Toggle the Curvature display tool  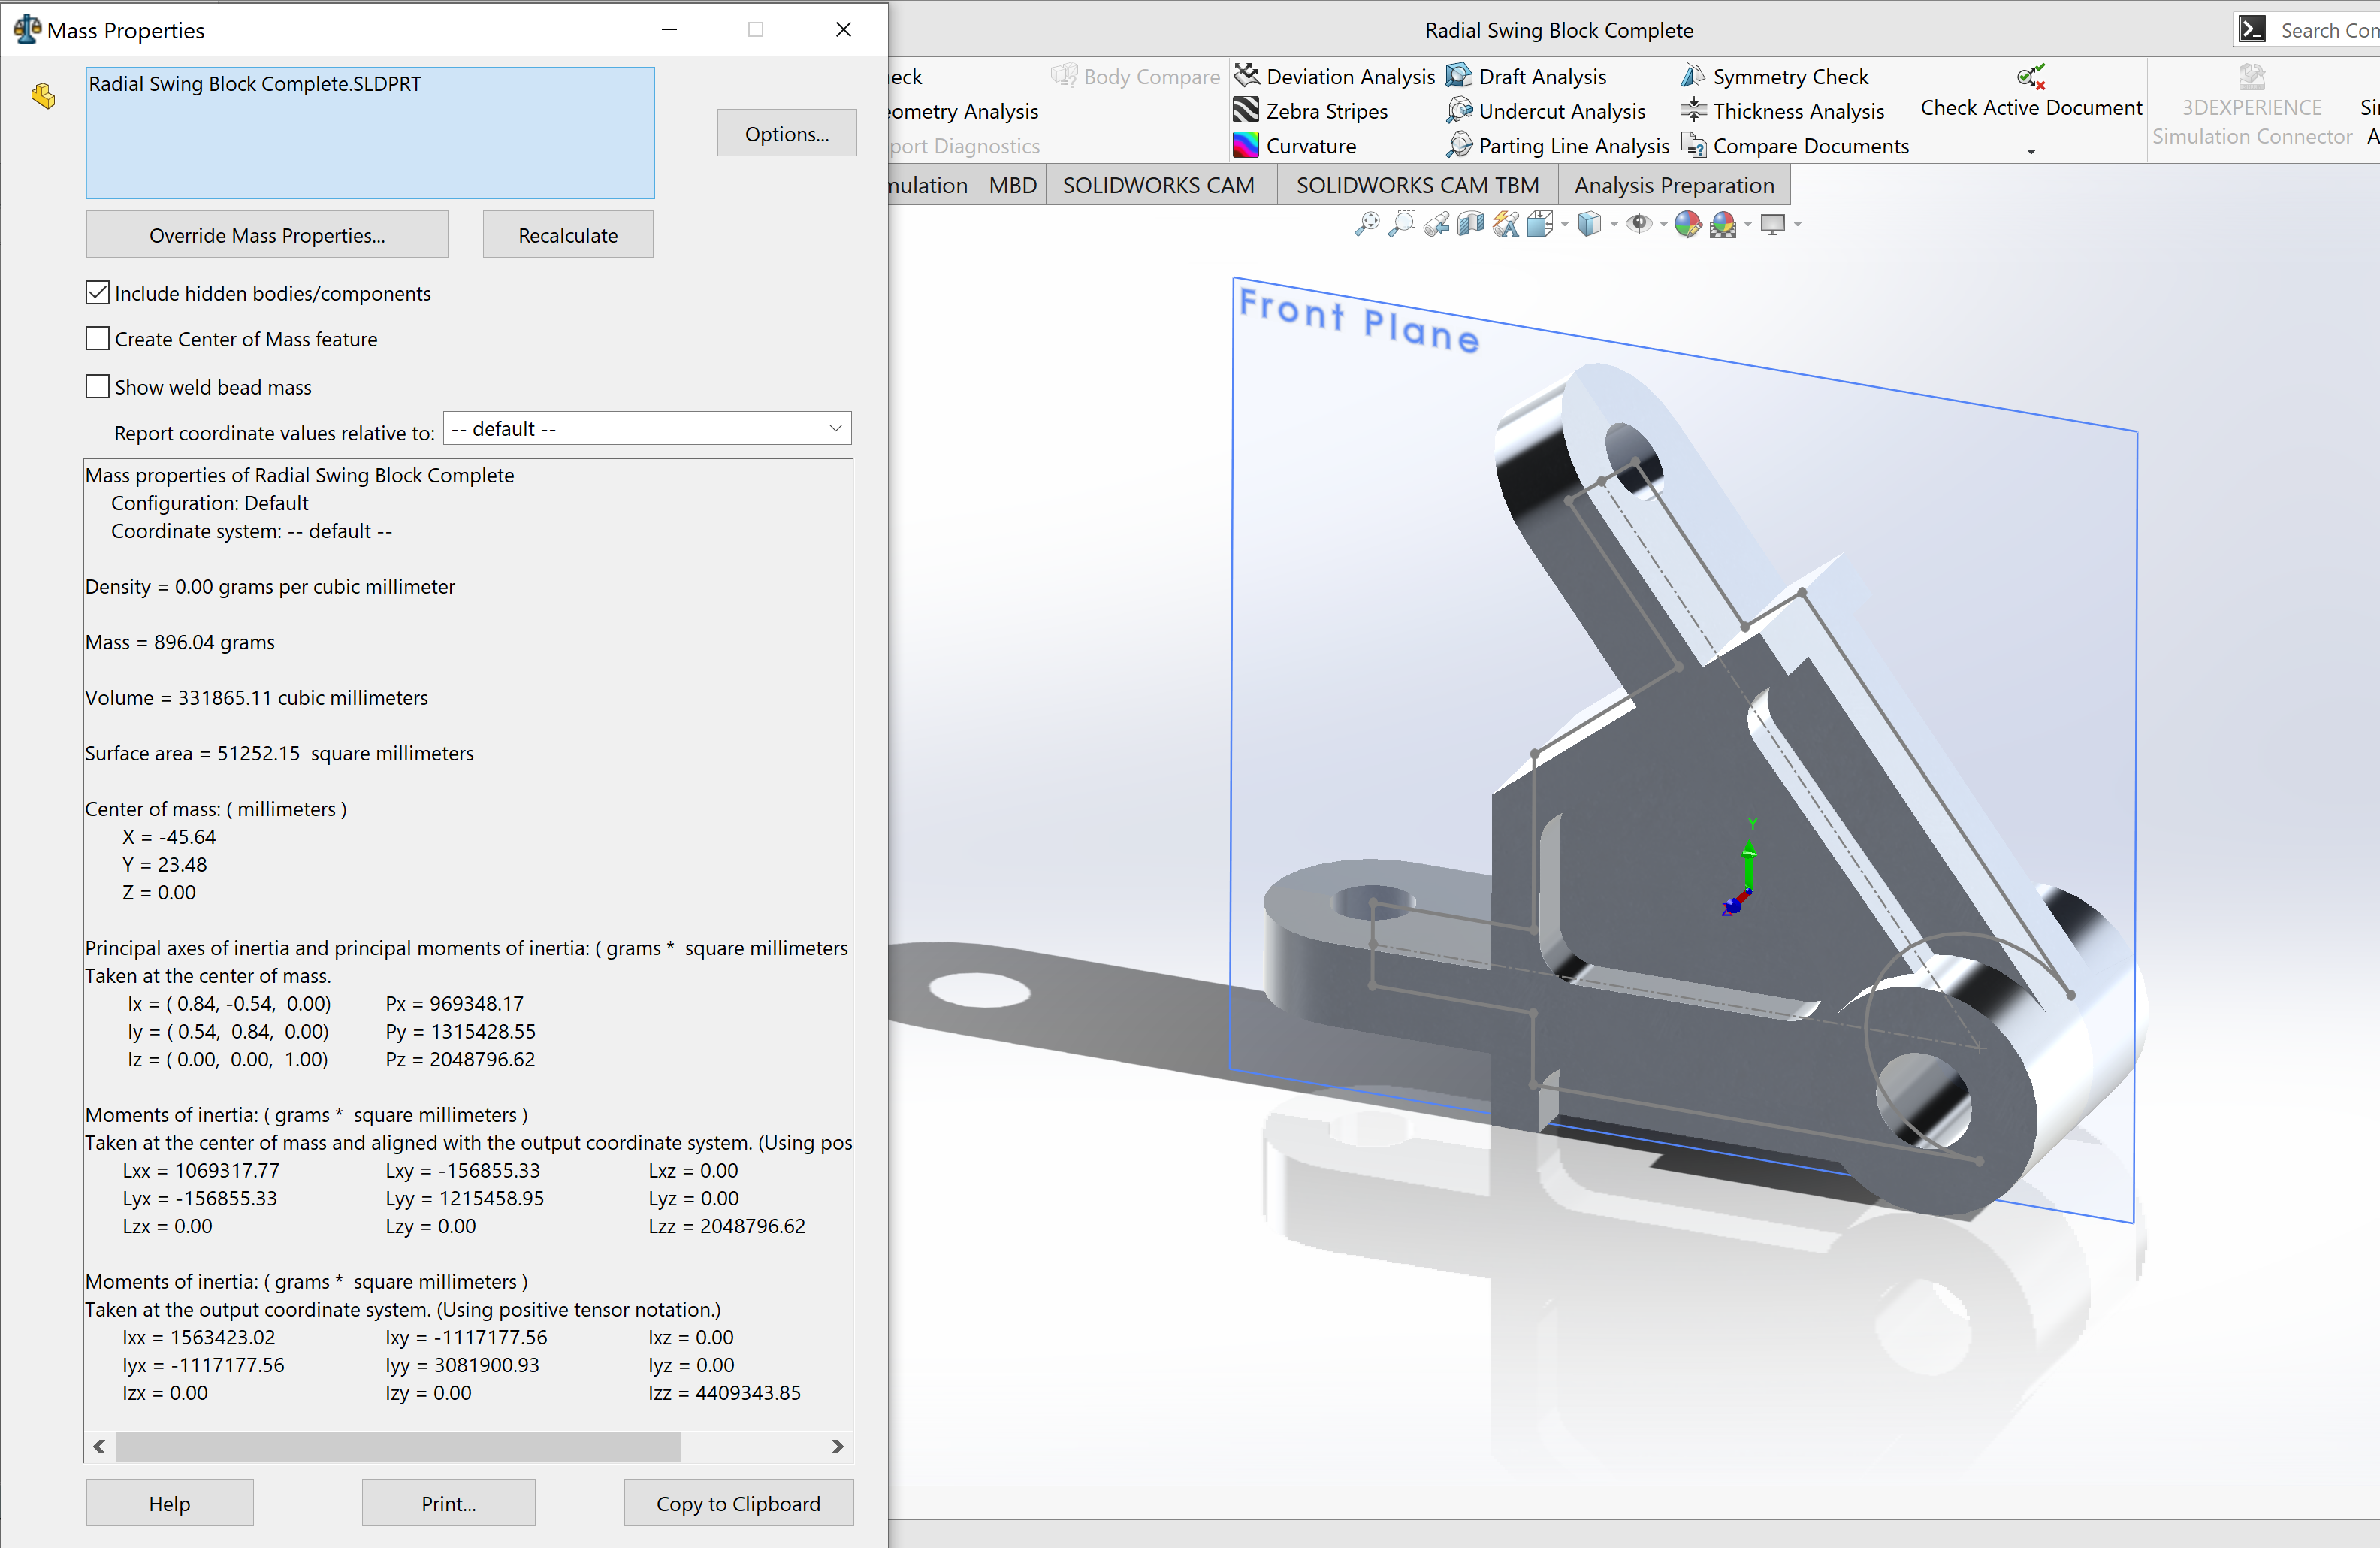tap(1295, 146)
